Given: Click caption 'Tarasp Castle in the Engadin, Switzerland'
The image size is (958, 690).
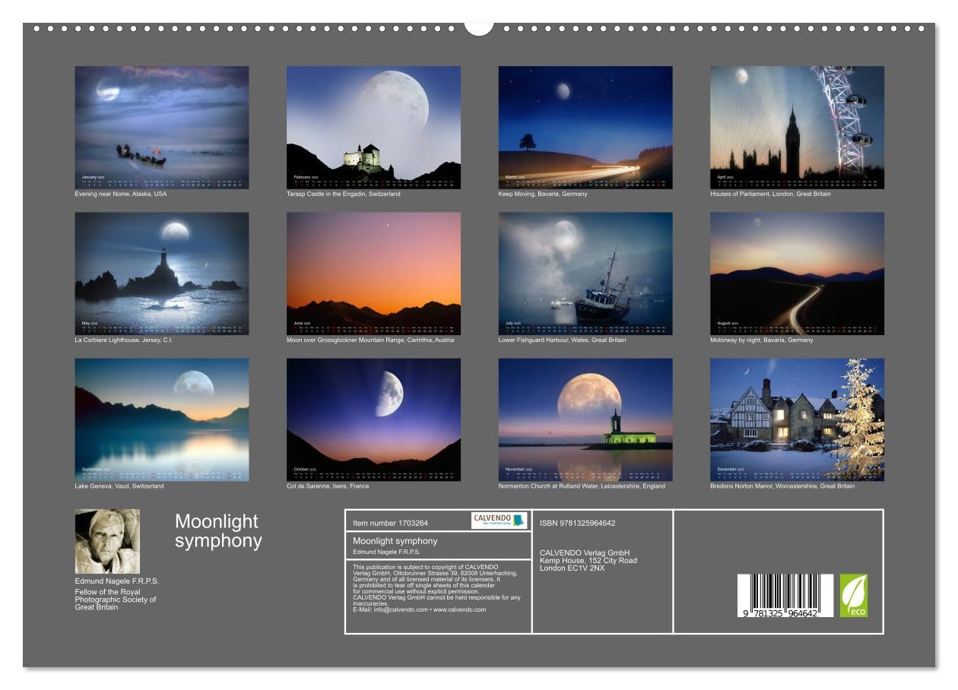Looking at the screenshot, I should 343,194.
